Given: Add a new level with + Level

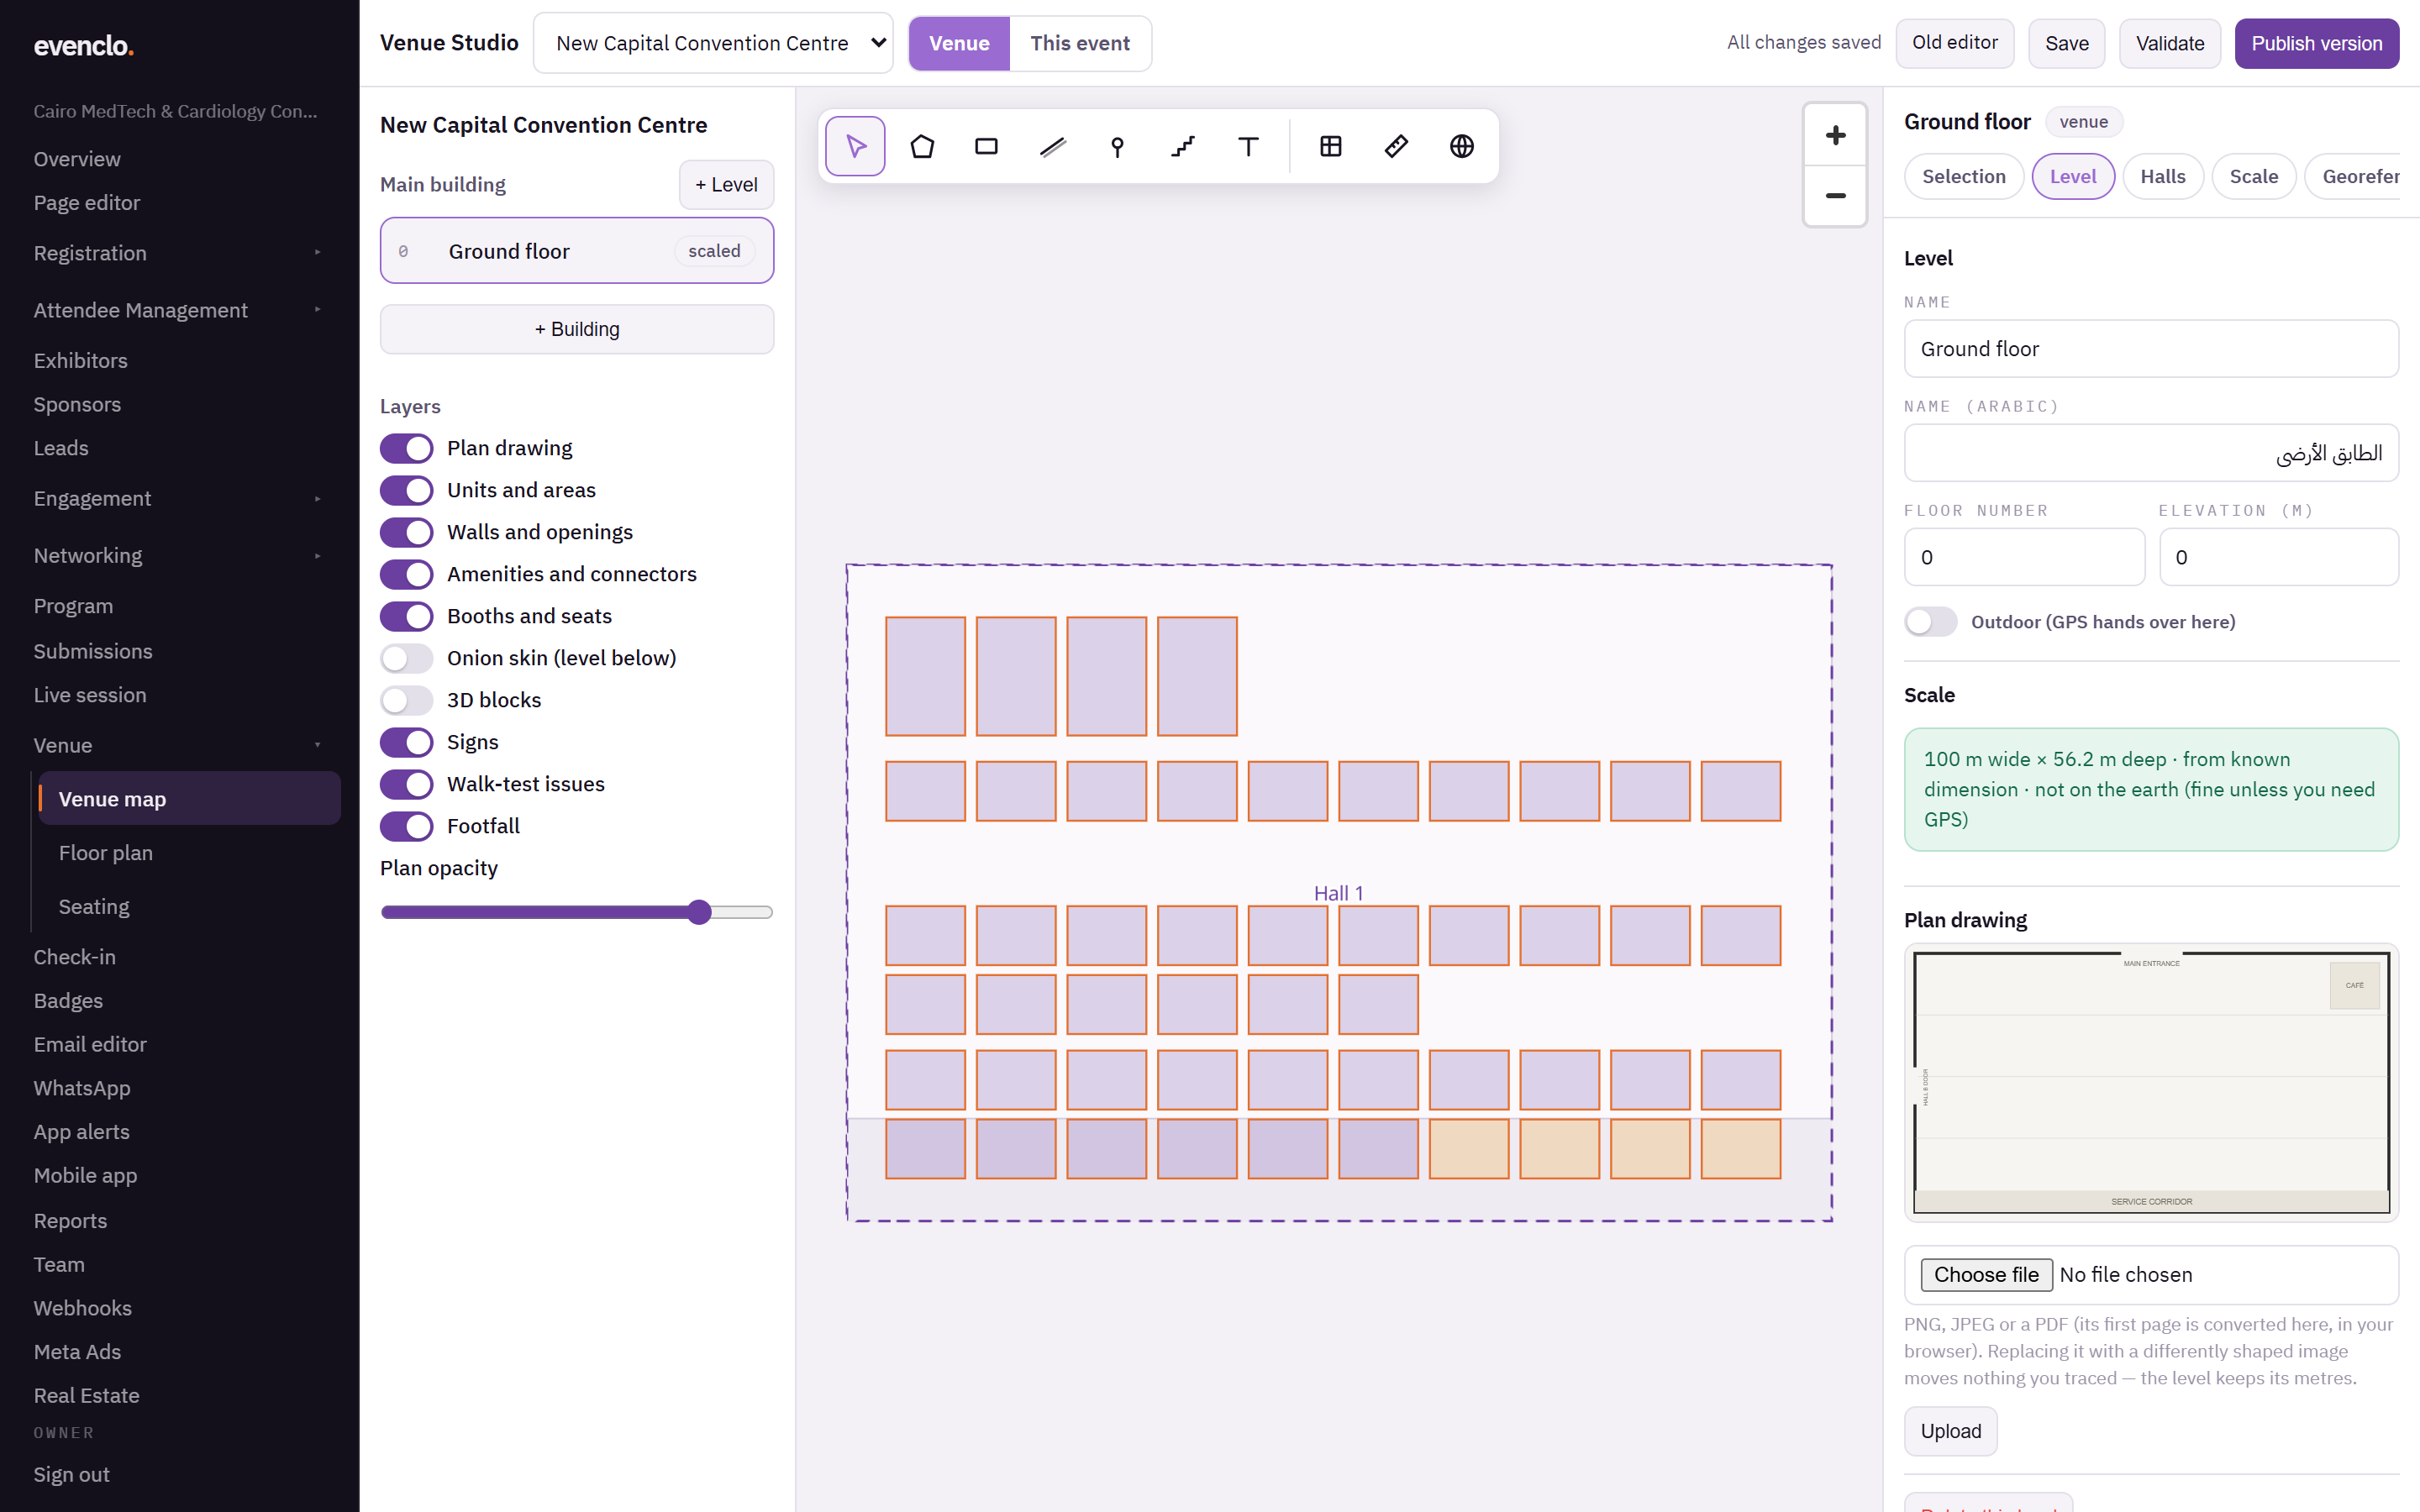Looking at the screenshot, I should coord(726,185).
